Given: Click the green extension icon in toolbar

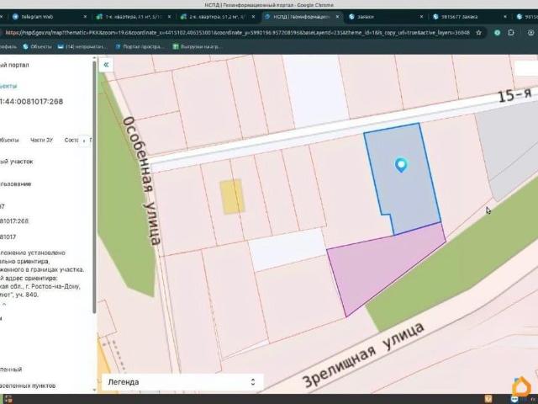Looking at the screenshot, I should [497, 33].
